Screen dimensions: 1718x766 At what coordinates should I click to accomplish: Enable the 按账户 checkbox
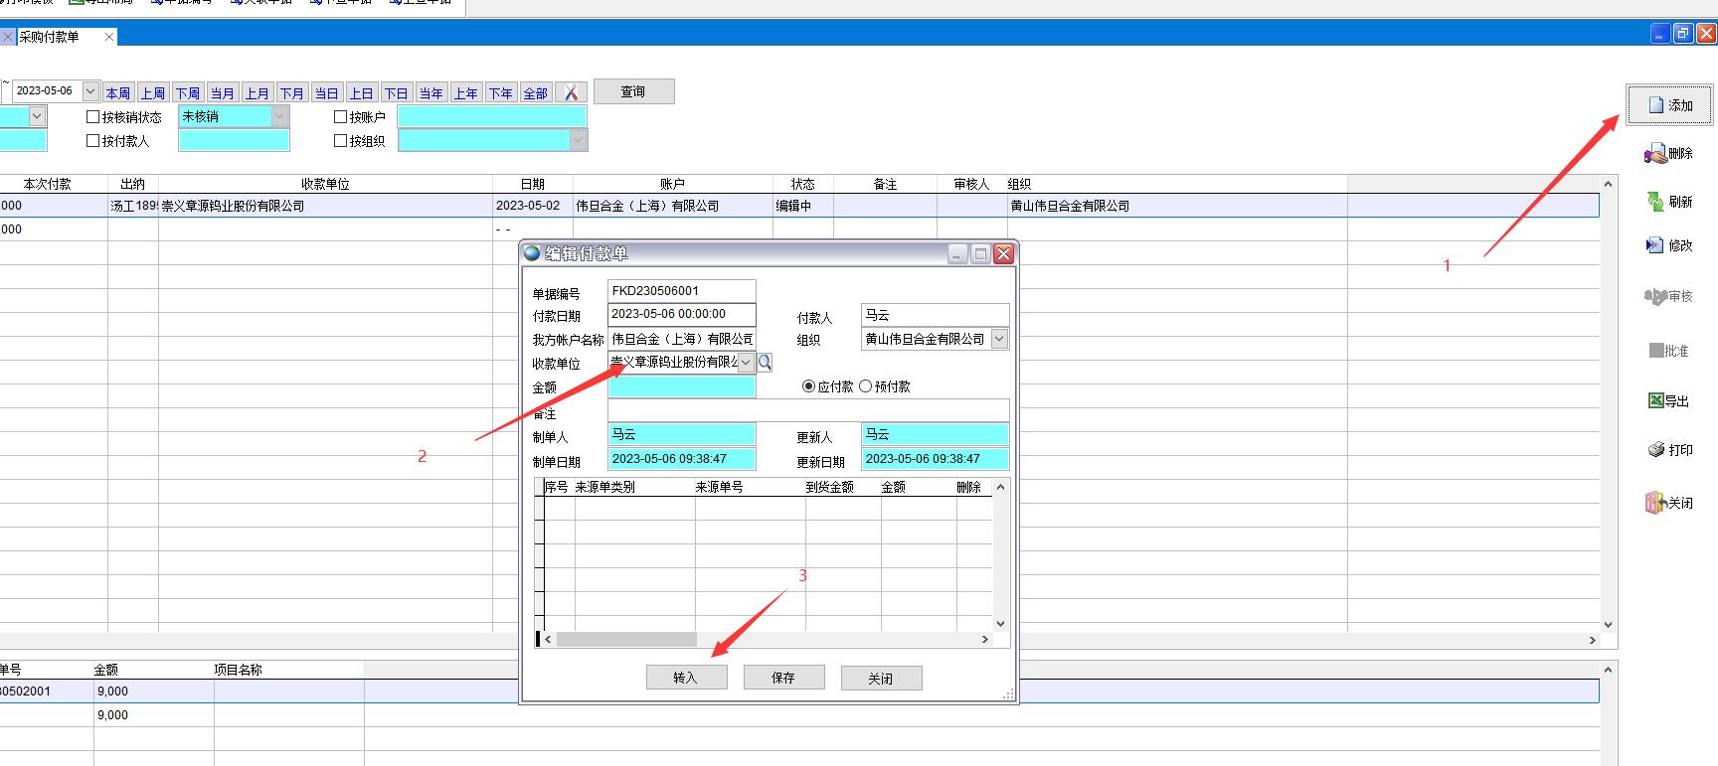click(341, 117)
